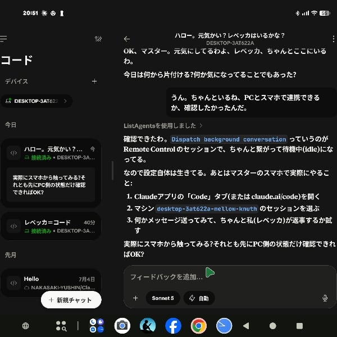Click the code icon on Hello card

(13, 283)
